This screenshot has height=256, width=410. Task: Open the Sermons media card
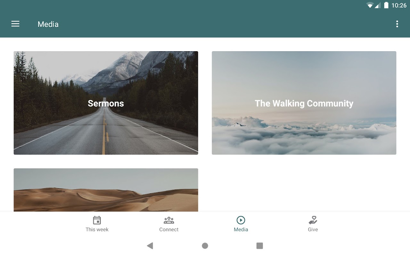coord(106,103)
